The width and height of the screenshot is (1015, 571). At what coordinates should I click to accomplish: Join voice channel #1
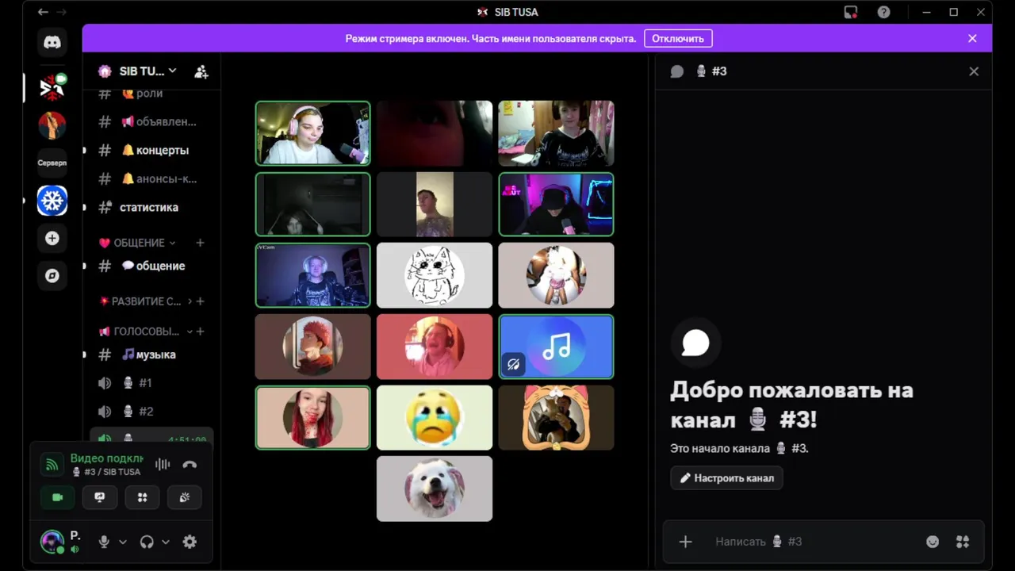click(151, 383)
